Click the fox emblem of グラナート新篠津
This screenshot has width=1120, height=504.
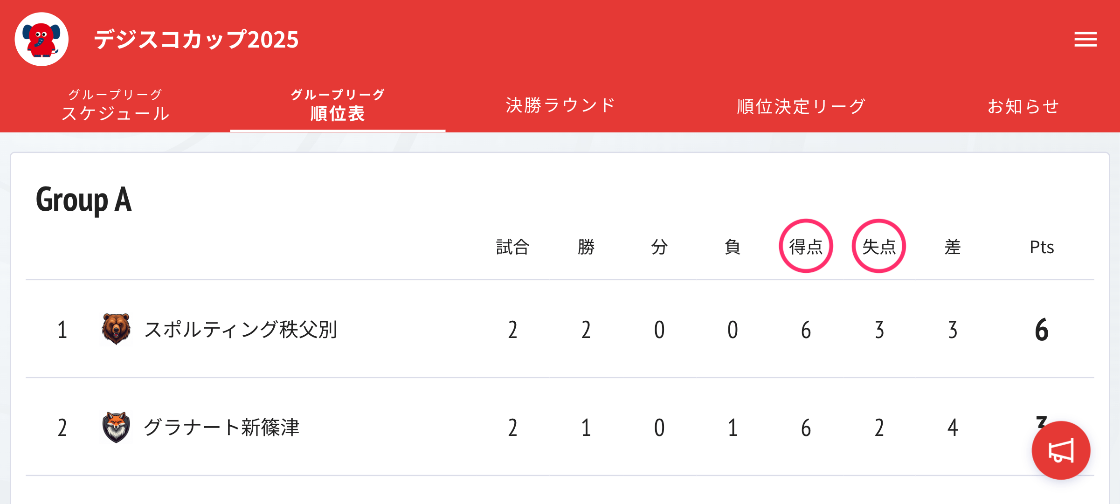(116, 427)
